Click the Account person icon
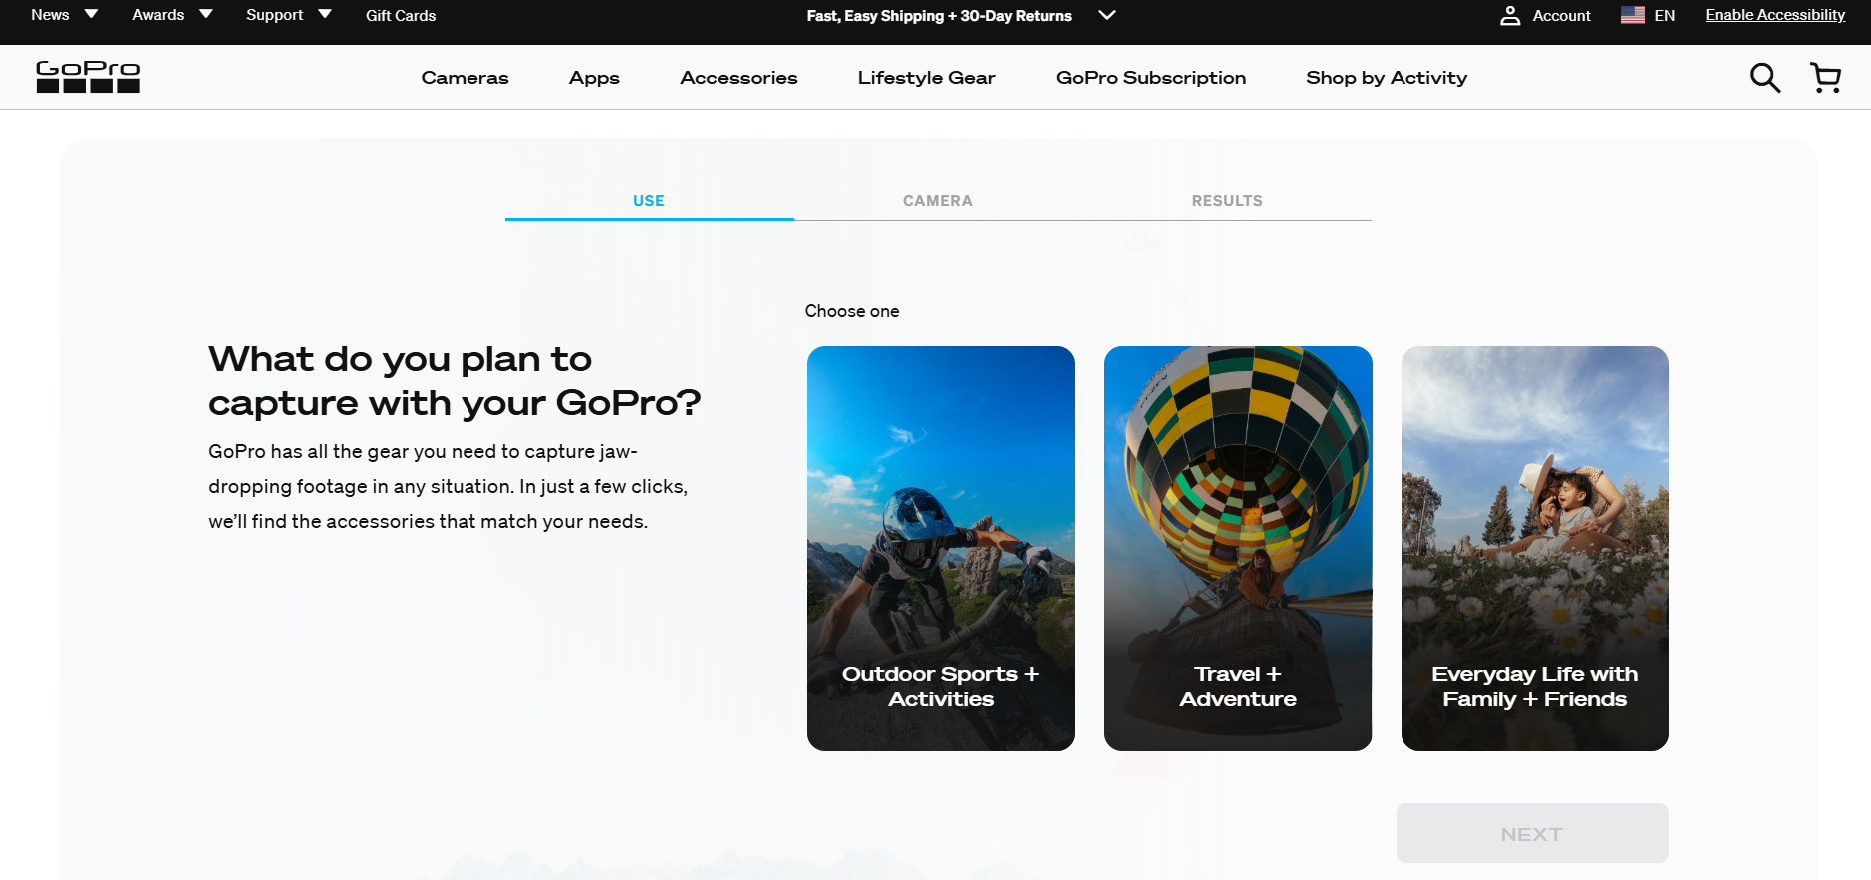The height and width of the screenshot is (880, 1871). [x=1510, y=16]
